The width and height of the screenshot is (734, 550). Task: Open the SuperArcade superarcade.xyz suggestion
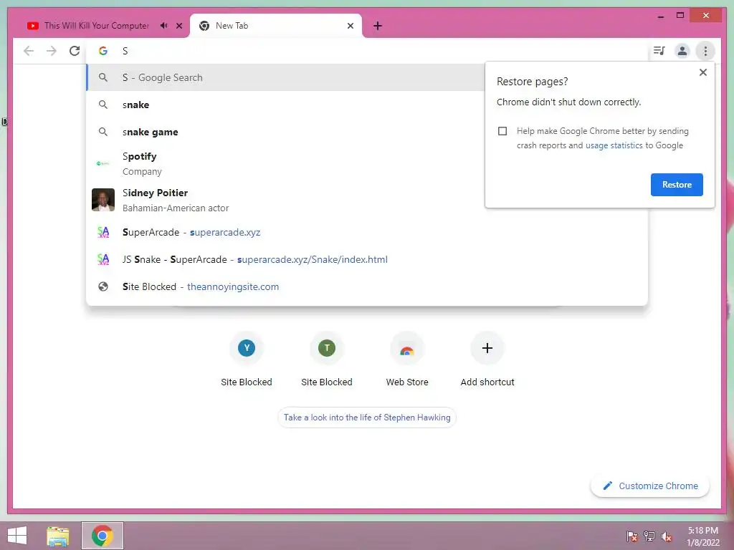pyautogui.click(x=367, y=233)
